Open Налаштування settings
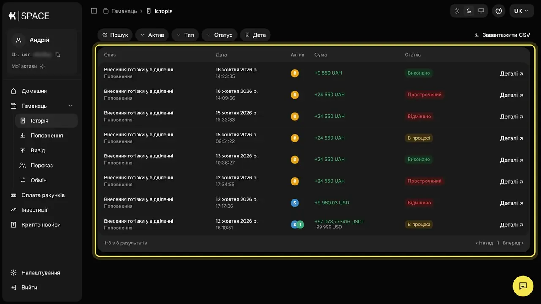Viewport: 541px width, 304px height. tap(41, 273)
